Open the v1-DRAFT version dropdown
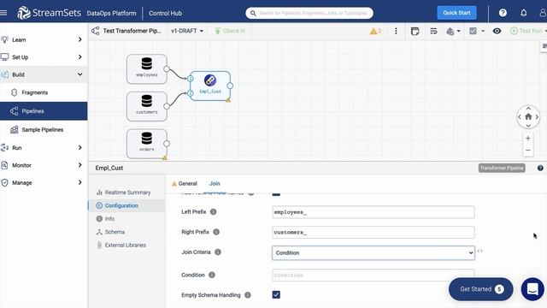Screen dimensions: 547x308 (187, 31)
